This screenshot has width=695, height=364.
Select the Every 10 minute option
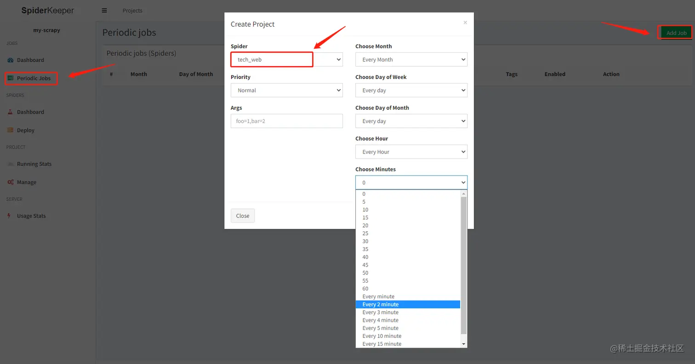tap(408, 336)
